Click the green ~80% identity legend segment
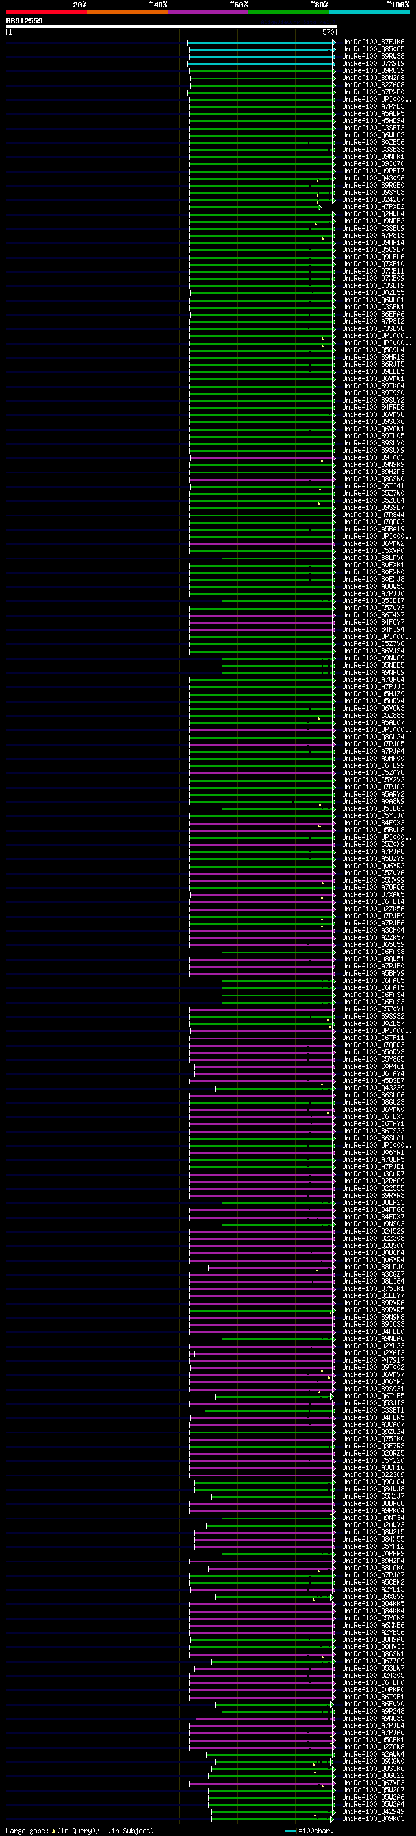416x1836 pixels. (289, 12)
